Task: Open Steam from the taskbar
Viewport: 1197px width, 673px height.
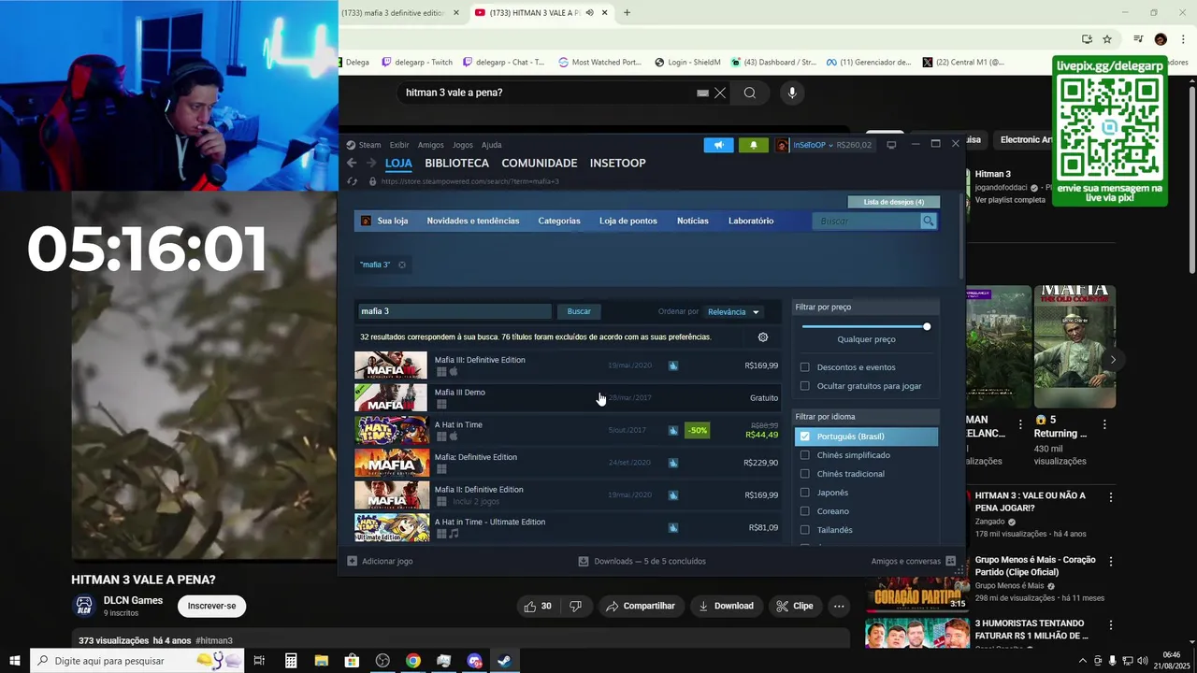Action: [x=503, y=661]
